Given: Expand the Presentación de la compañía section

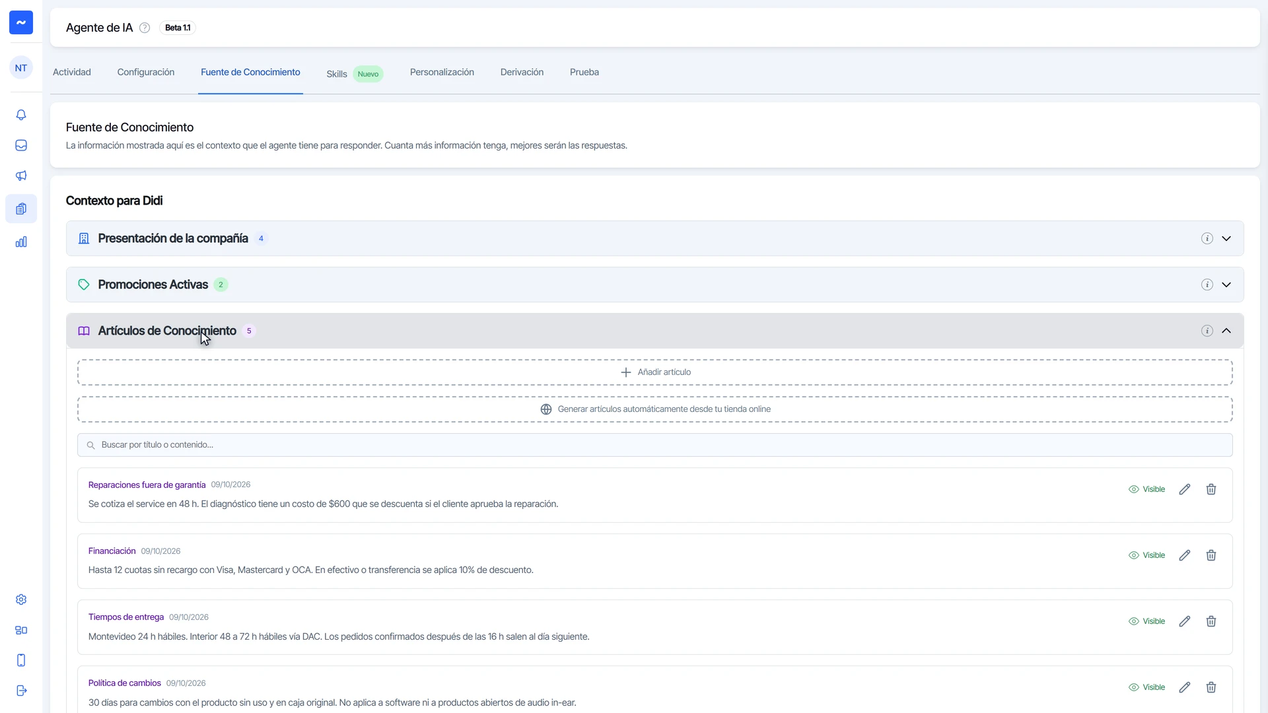Looking at the screenshot, I should pos(1226,238).
